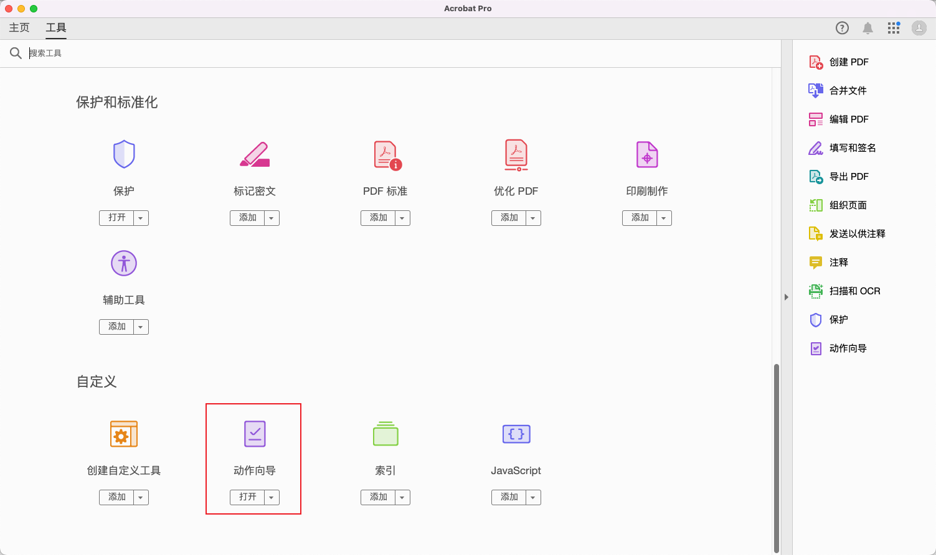Click the 索引 index tool icon
936x555 pixels.
385,434
